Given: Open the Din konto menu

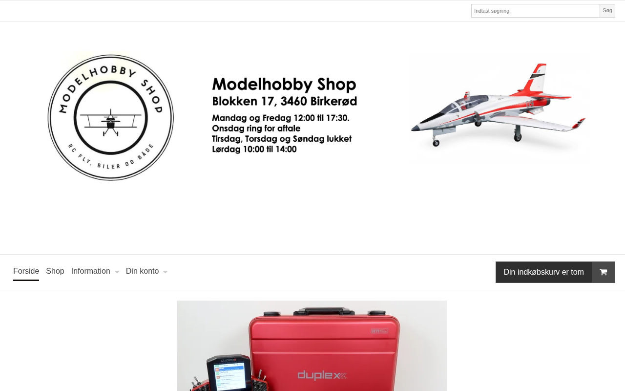Looking at the screenshot, I should 142,271.
